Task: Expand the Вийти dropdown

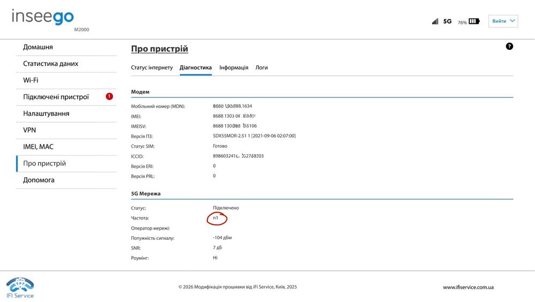Action: pyautogui.click(x=503, y=21)
